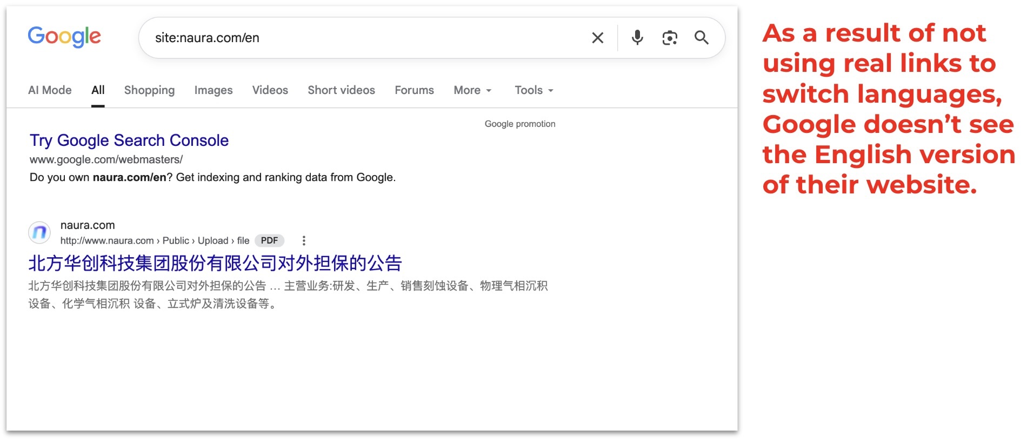Open the Chinese-titled naura.com PDF result
This screenshot has height=443, width=1027.
(x=215, y=263)
